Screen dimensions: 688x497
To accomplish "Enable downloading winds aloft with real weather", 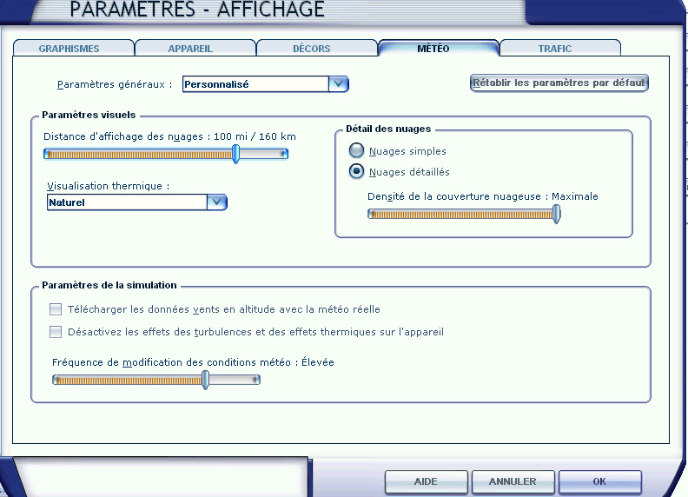I will coord(56,309).
